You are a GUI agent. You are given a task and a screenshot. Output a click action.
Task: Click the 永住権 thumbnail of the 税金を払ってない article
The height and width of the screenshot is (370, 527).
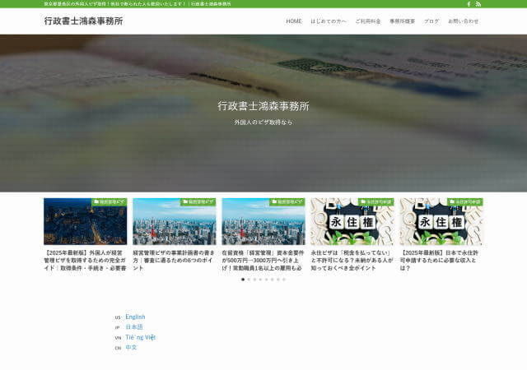[352, 221]
